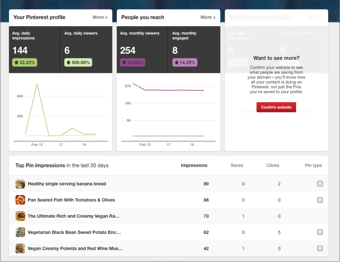Click the R pin type icon for banana bread
340x262 pixels.
pyautogui.click(x=320, y=184)
